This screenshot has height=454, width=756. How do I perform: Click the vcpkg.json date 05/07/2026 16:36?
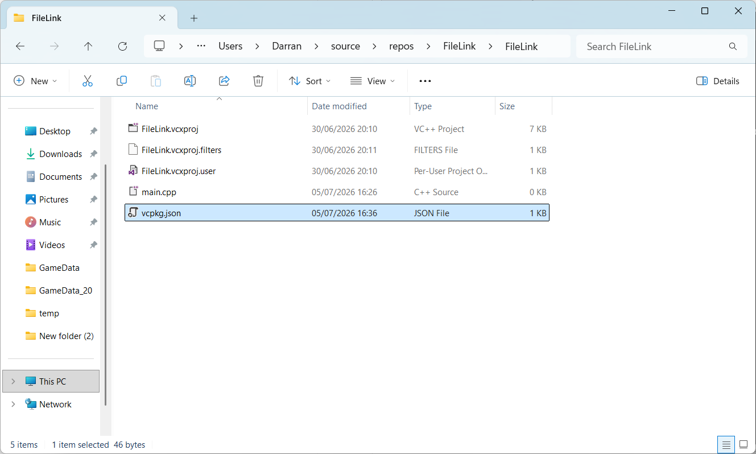(344, 213)
